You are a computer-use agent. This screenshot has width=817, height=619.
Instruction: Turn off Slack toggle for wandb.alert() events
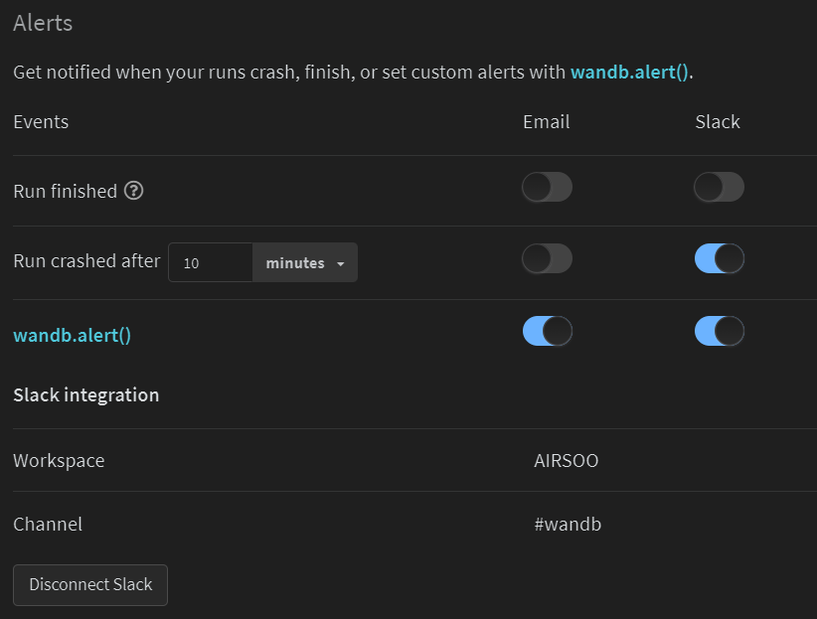pyautogui.click(x=719, y=332)
